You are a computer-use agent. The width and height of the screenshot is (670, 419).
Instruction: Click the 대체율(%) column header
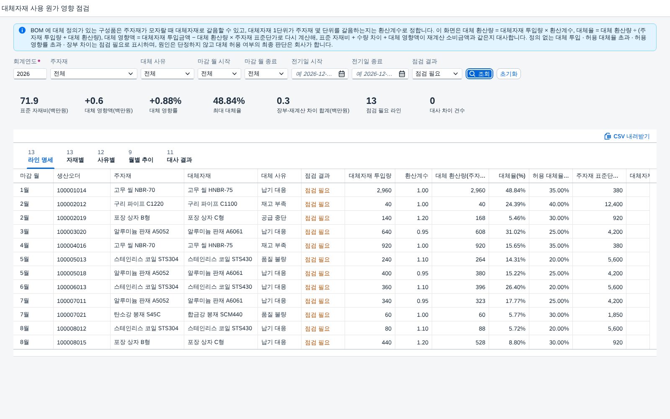(x=509, y=176)
